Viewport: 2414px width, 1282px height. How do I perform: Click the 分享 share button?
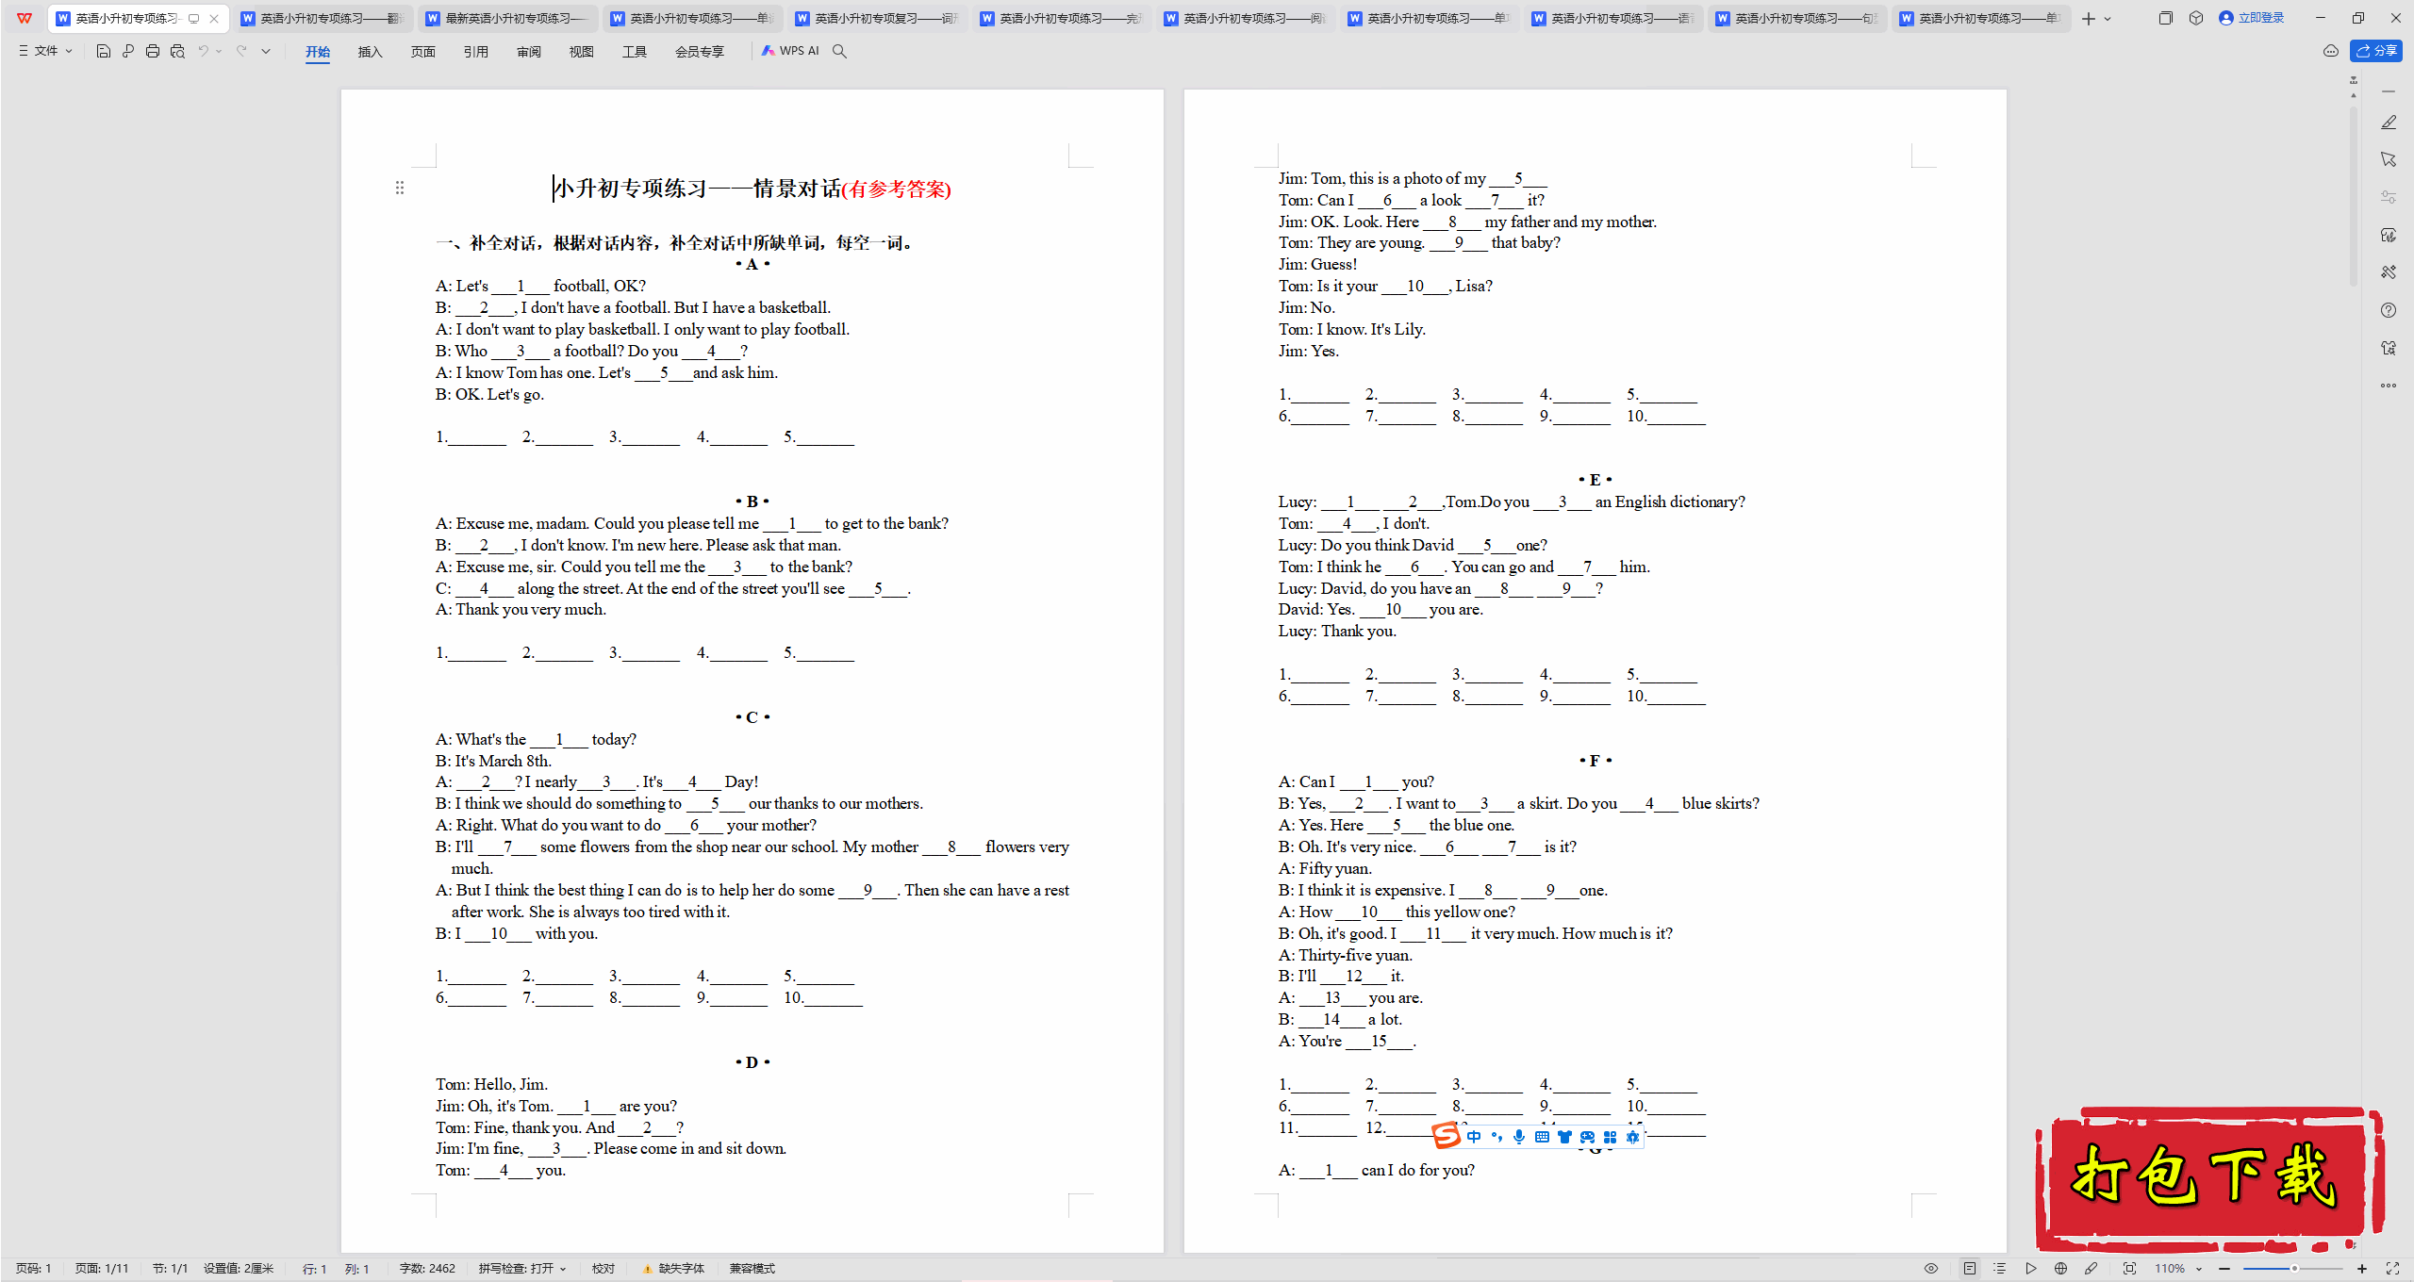[2376, 51]
